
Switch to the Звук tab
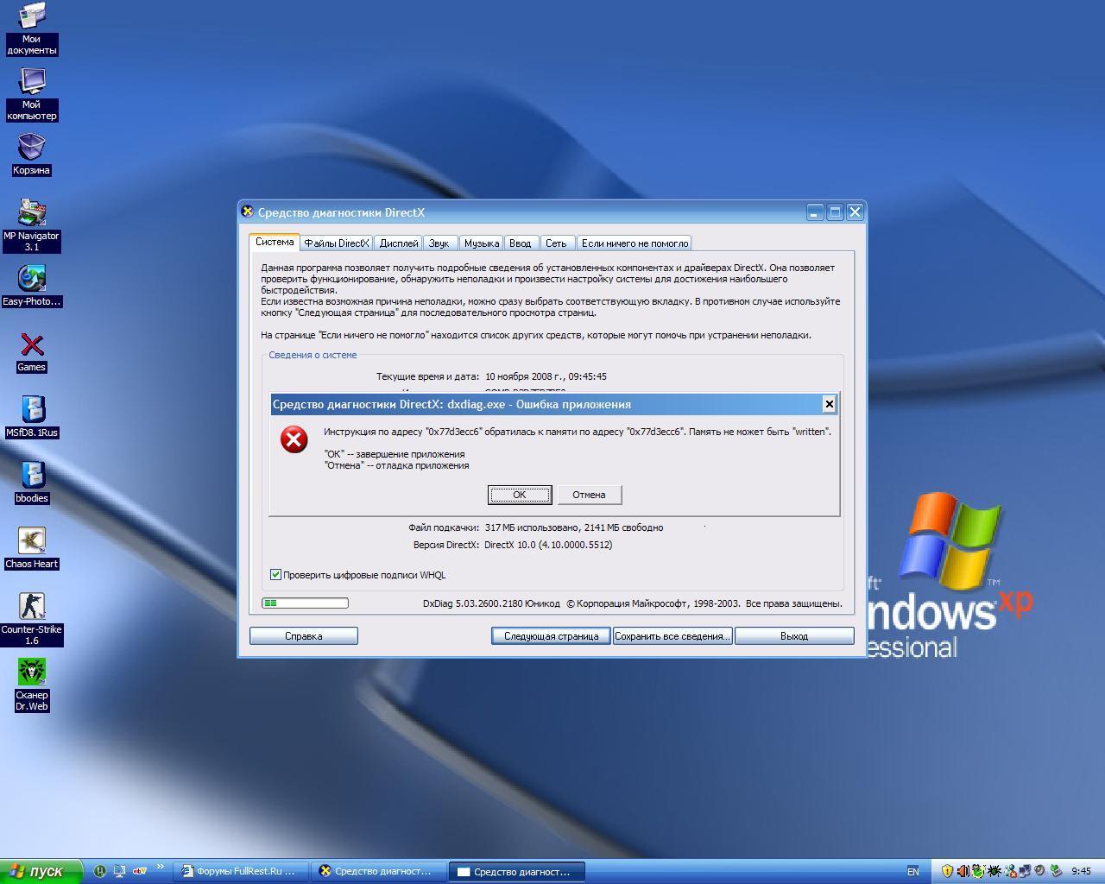pyautogui.click(x=439, y=243)
